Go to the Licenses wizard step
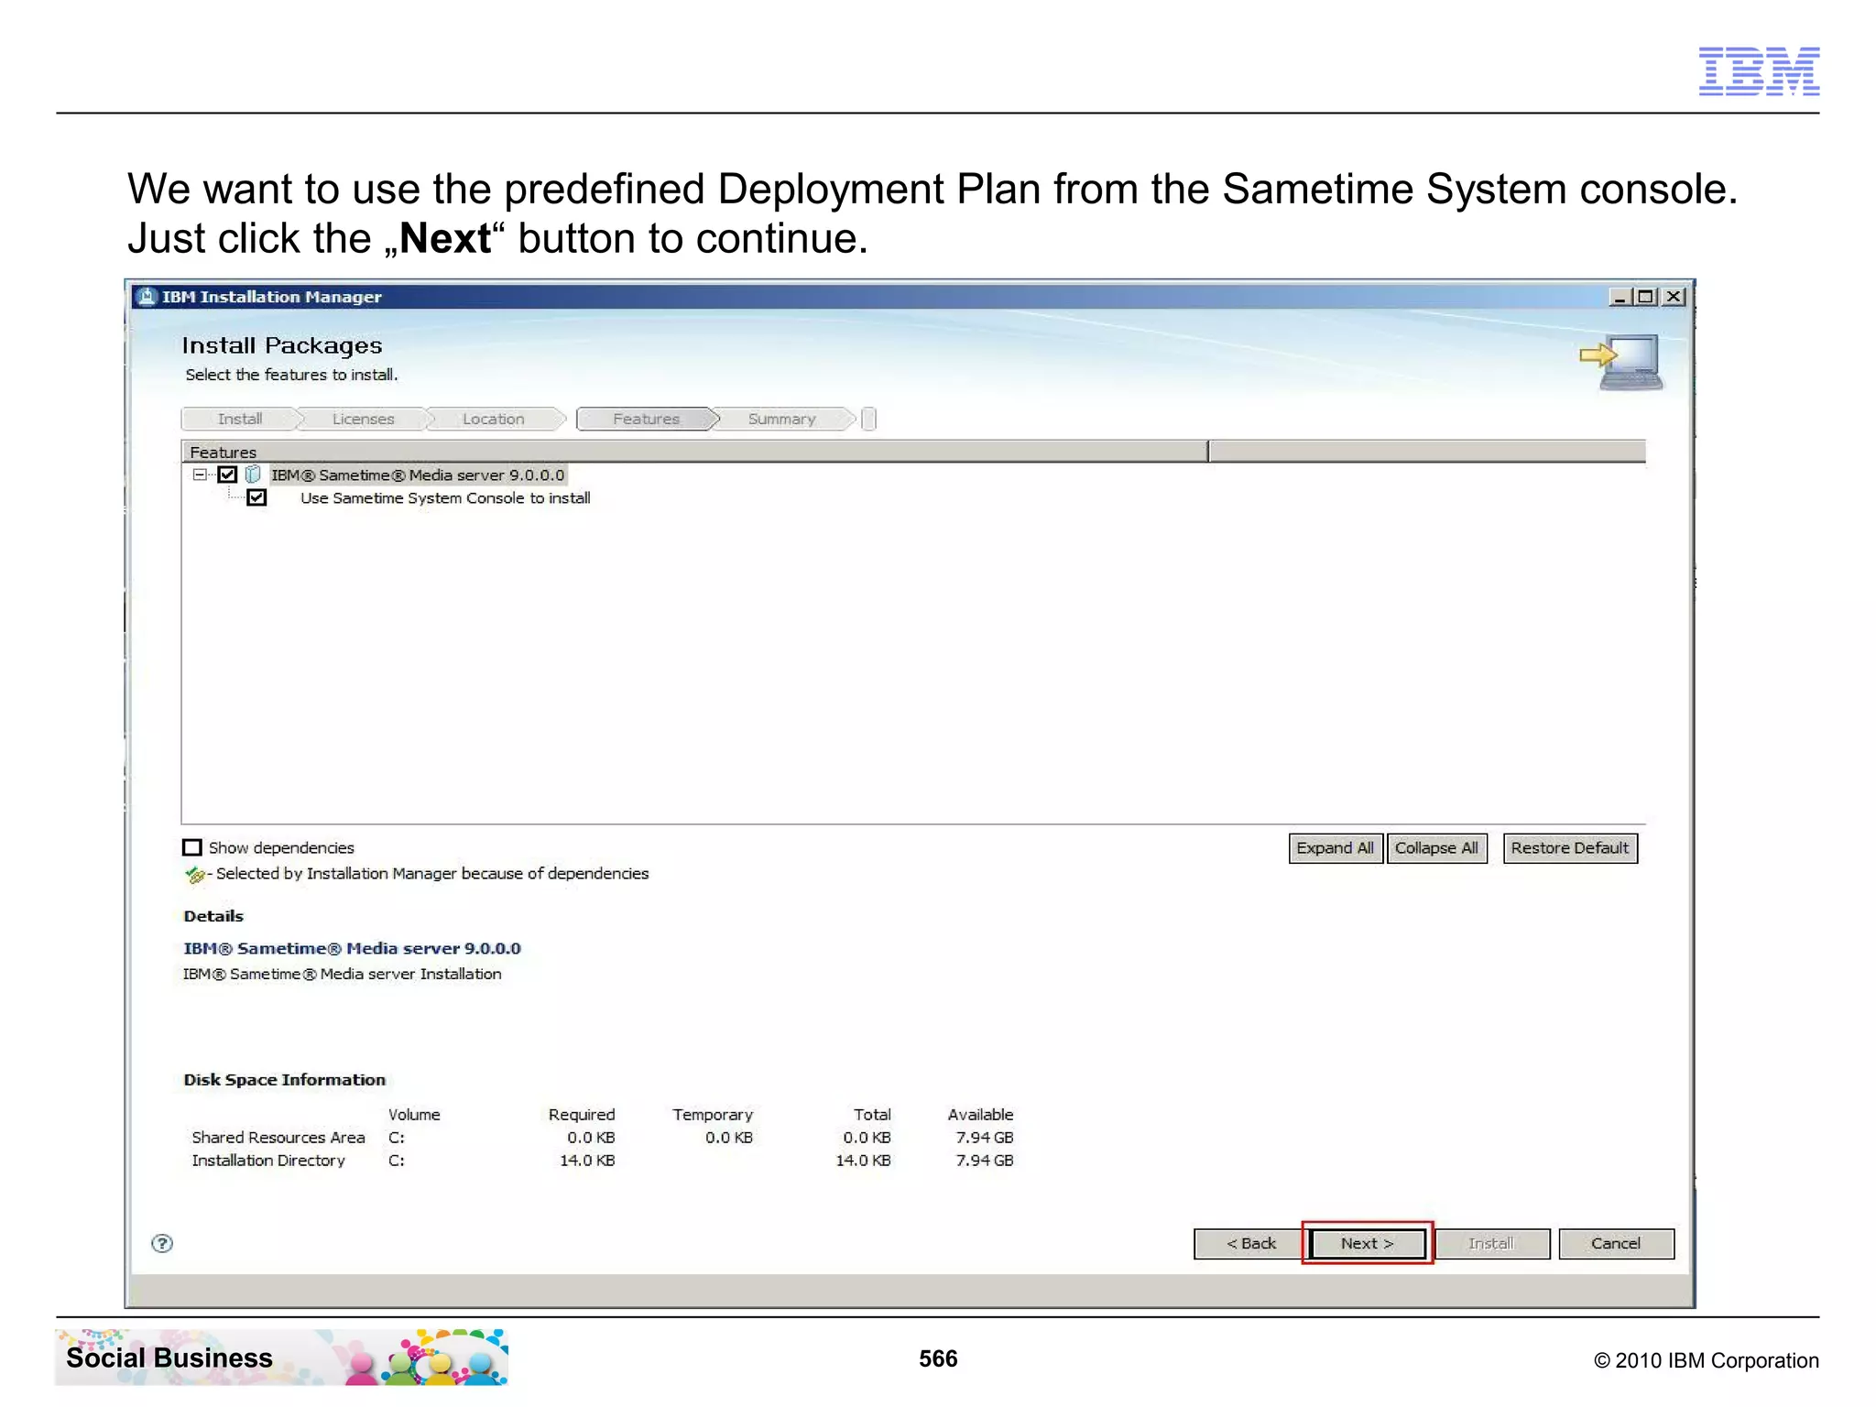Screen dimensions: 1876x1407 coord(363,419)
